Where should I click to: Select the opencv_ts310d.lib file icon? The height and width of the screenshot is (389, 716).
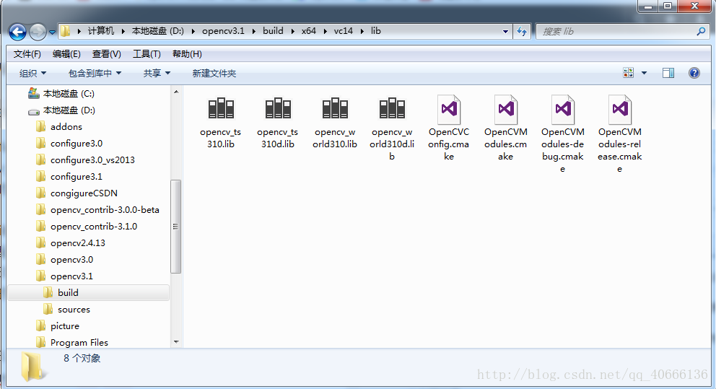(x=278, y=109)
